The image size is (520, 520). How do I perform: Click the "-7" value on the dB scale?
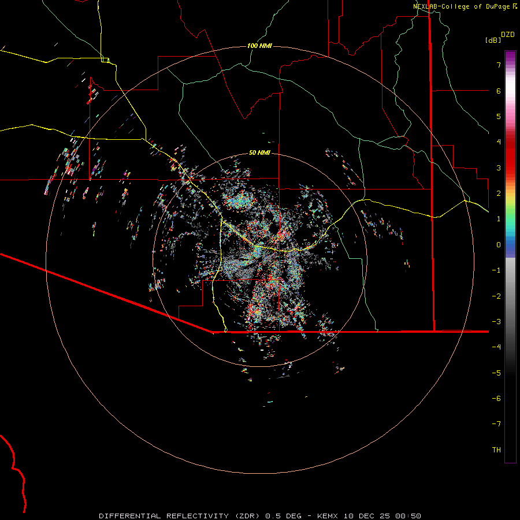tap(496, 424)
